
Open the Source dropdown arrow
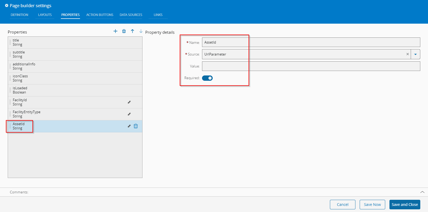click(x=415, y=54)
